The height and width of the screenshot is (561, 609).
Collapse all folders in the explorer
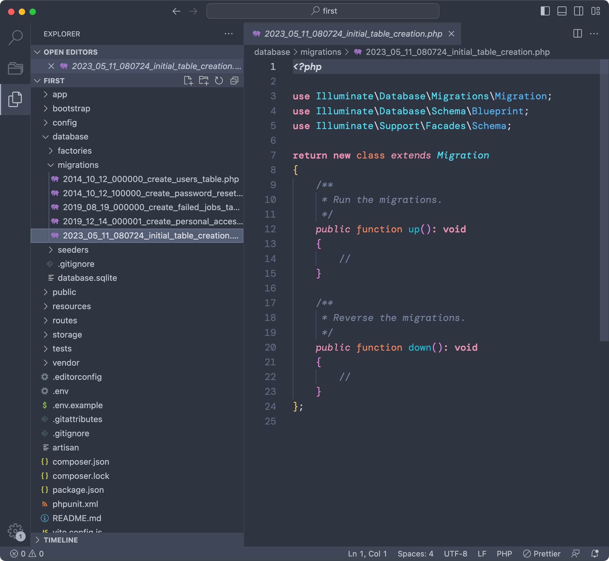coord(234,81)
